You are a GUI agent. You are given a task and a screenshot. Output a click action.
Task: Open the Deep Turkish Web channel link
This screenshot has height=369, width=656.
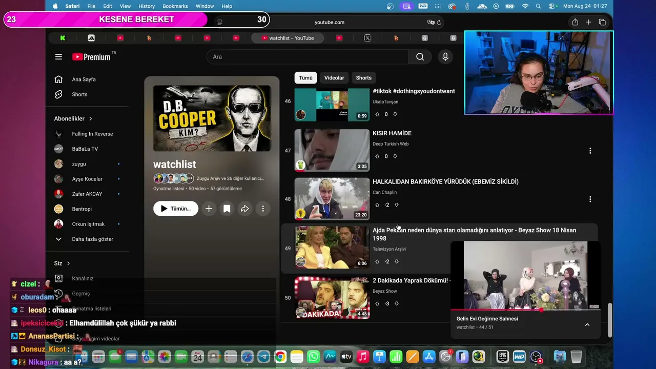[391, 144]
